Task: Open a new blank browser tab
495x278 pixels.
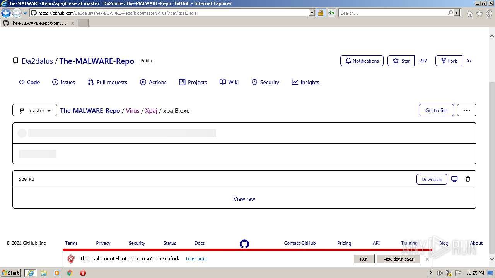Action: [x=83, y=23]
